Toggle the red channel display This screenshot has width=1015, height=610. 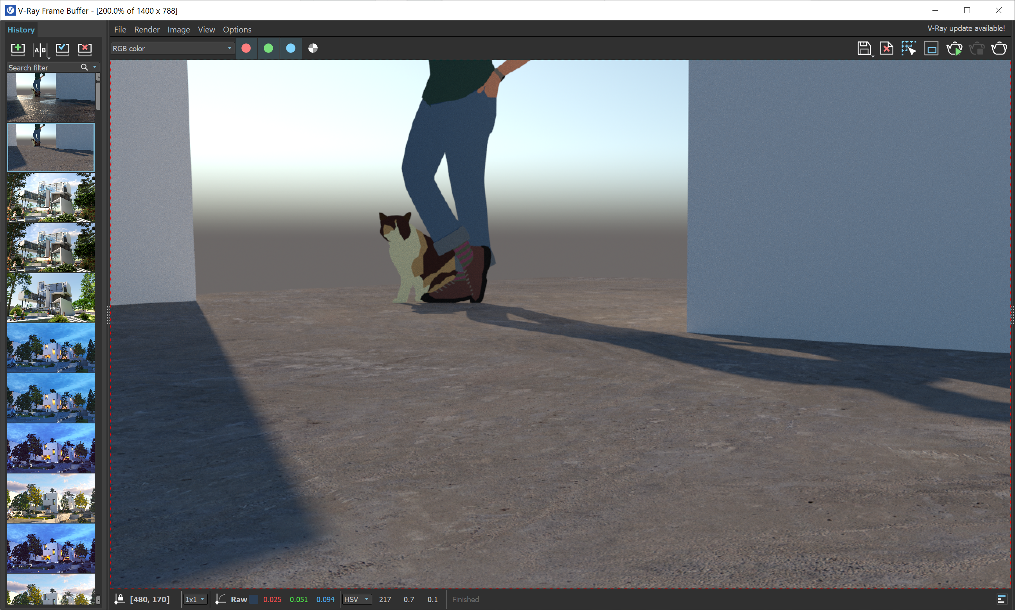[246, 49]
